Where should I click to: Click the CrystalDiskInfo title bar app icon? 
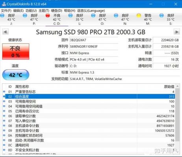(4, 4)
